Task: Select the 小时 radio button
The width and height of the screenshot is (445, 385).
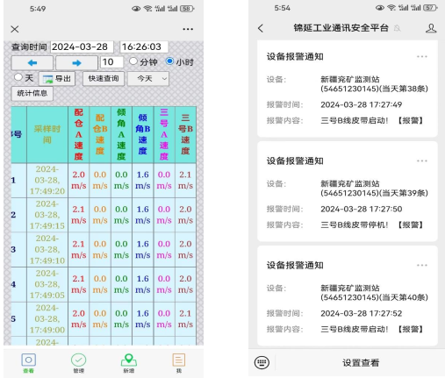Action: [169, 61]
